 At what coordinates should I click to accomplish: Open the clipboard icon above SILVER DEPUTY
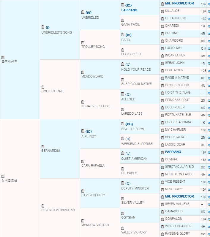(83, 191)
